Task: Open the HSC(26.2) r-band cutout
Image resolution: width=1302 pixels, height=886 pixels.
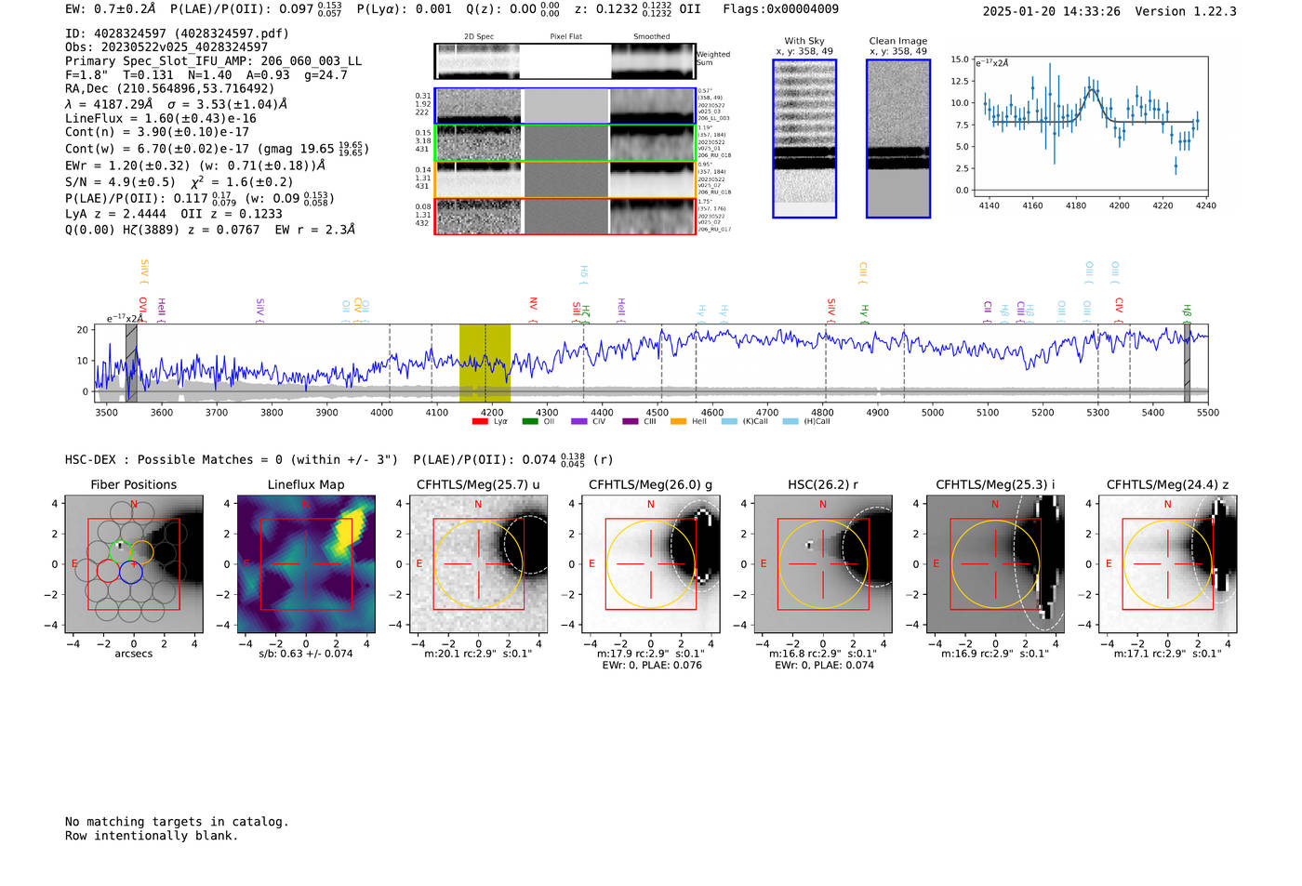Action: (822, 563)
